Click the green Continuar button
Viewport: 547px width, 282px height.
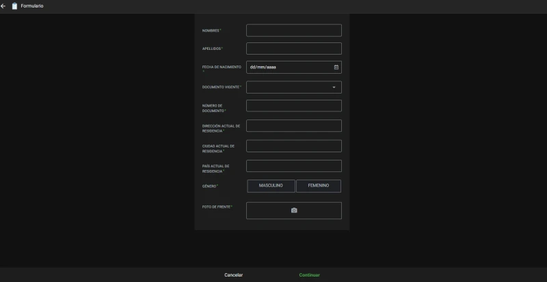click(x=310, y=275)
